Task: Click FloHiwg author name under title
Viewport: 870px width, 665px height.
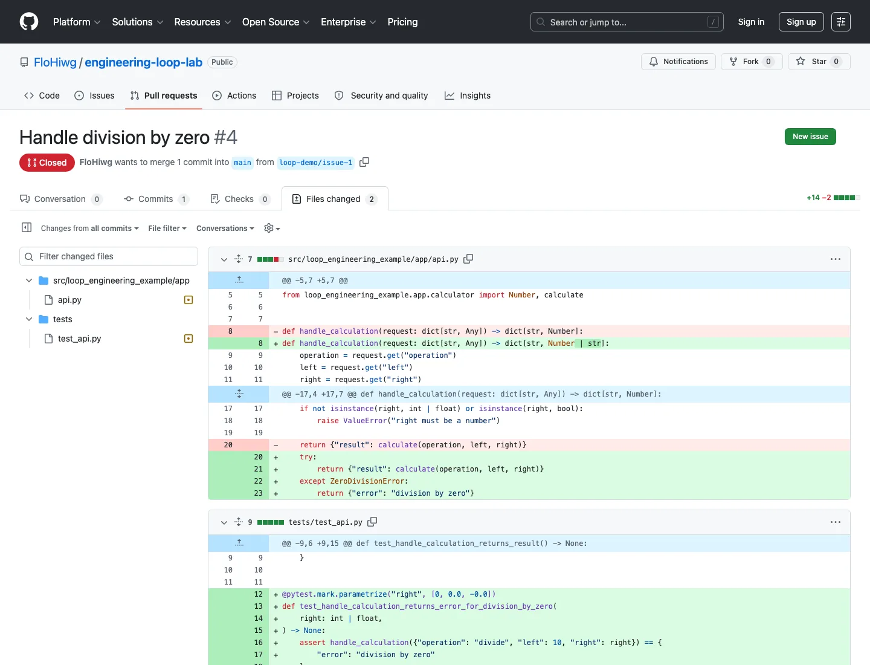Action: [95, 162]
